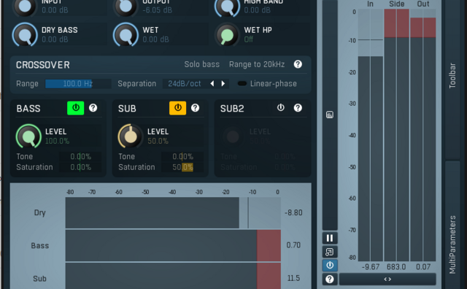
Task: Open the BASS section help icon
Action: [x=93, y=107]
